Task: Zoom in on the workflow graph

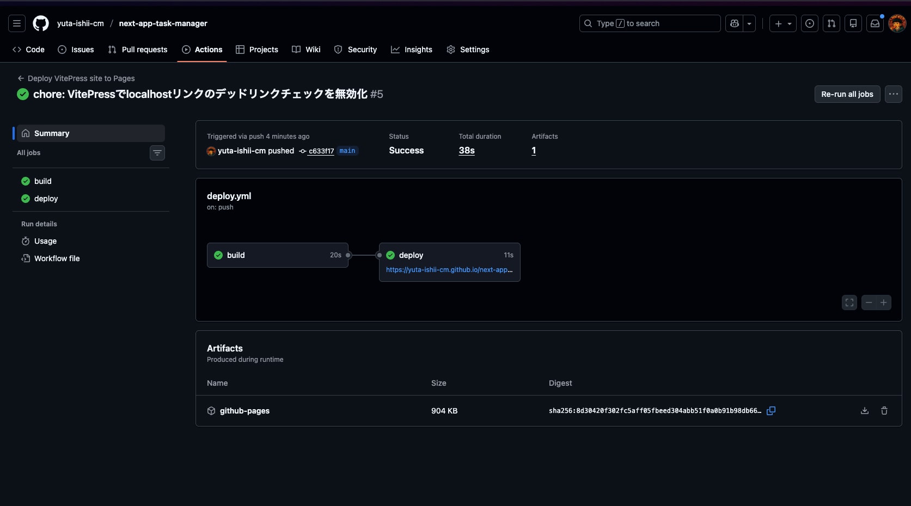Action: (883, 303)
